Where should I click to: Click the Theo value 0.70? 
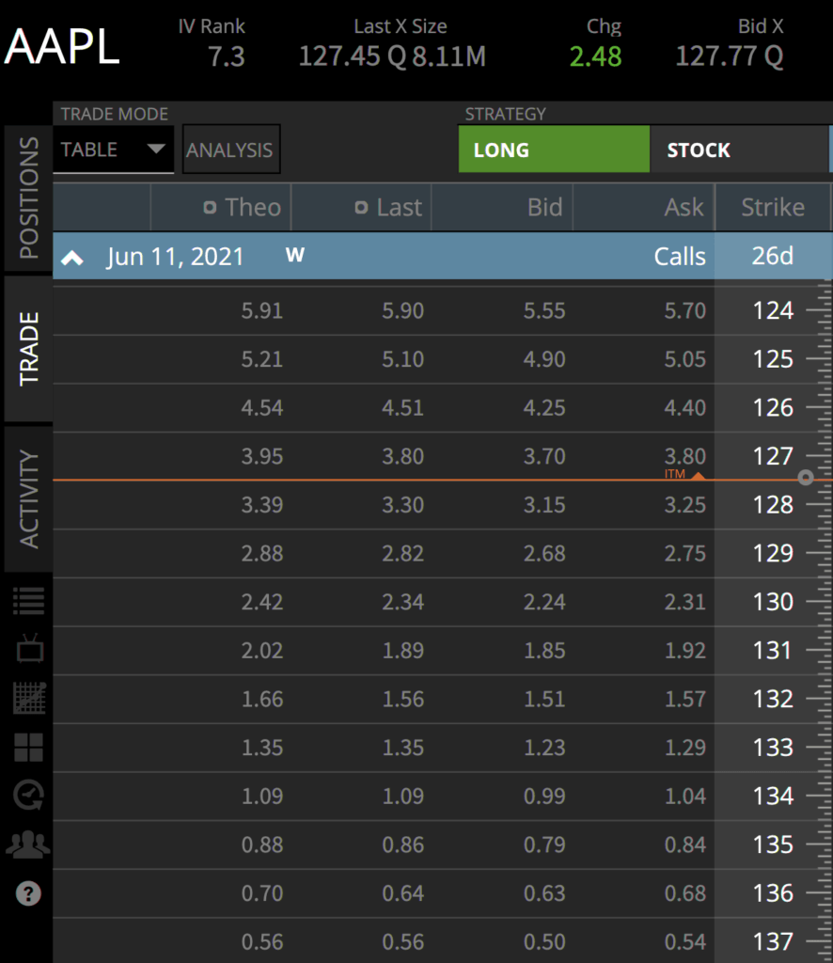[x=262, y=893]
